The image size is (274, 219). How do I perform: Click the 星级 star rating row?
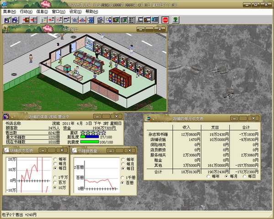pos(93,133)
